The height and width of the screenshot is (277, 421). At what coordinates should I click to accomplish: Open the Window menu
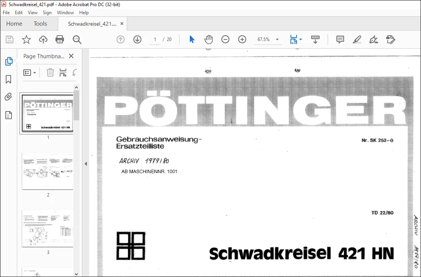pyautogui.click(x=65, y=13)
